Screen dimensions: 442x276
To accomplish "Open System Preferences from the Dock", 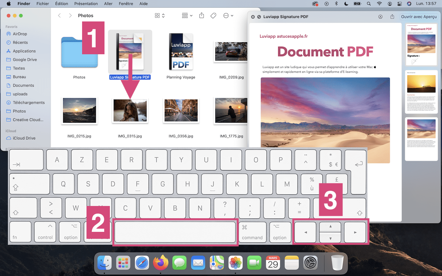I will (x=310, y=263).
